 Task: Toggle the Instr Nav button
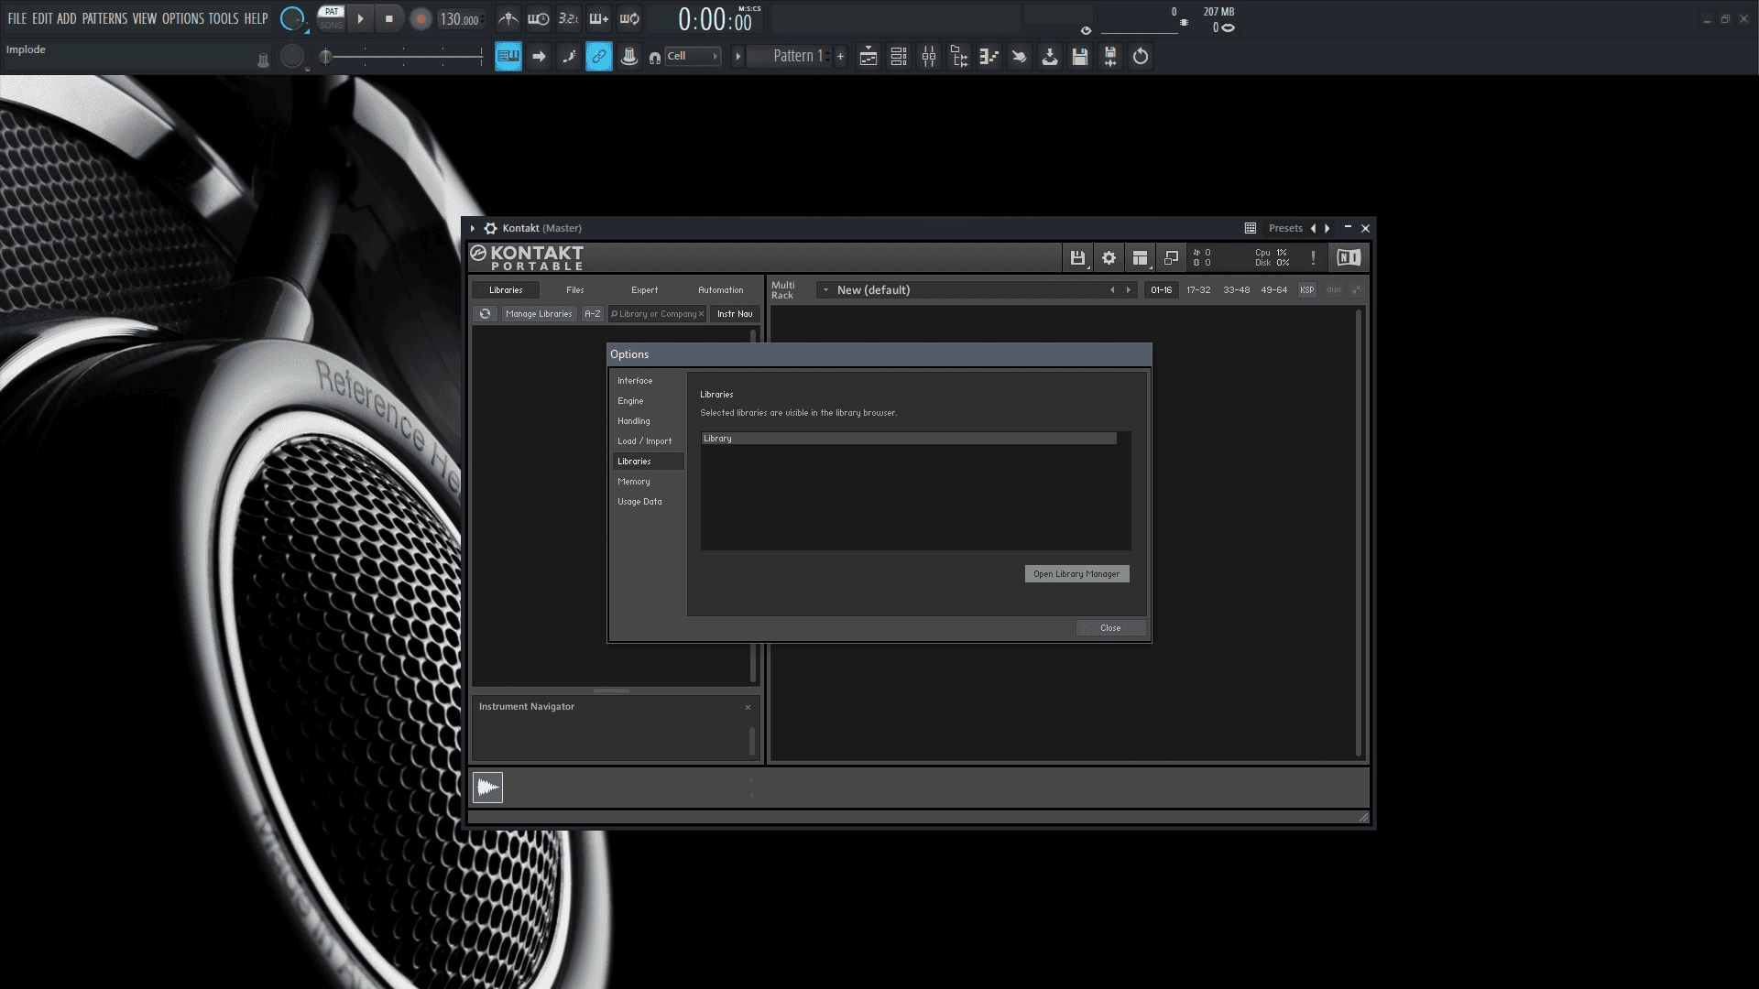coord(735,314)
